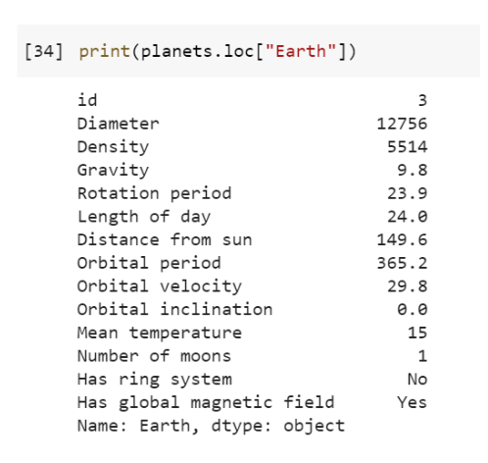Click the Rotation period label

point(155,193)
